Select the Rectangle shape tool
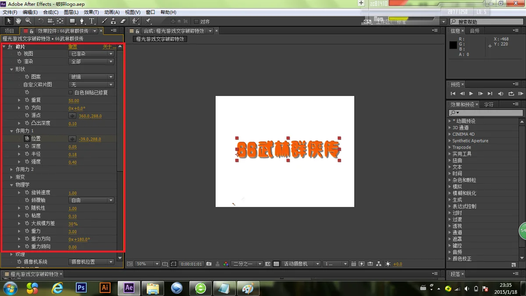This screenshot has width=526, height=296. [x=73, y=21]
